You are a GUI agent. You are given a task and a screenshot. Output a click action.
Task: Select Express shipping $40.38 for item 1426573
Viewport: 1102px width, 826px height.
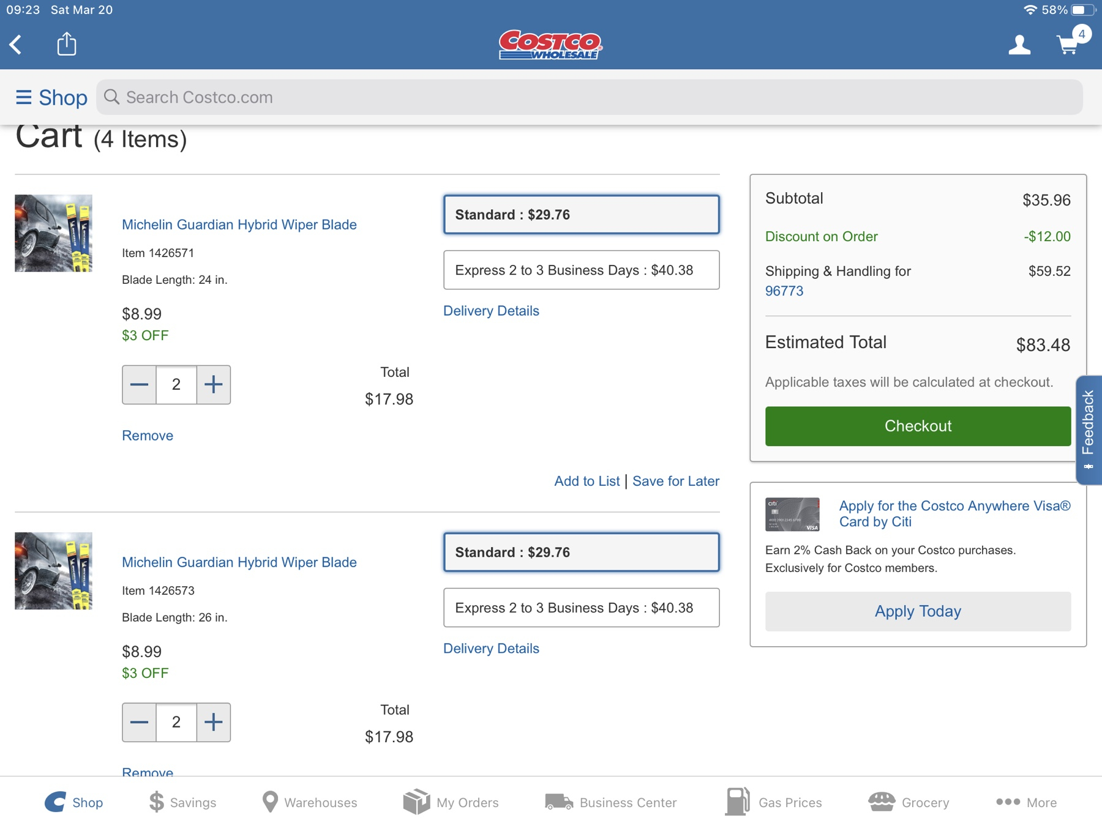coord(581,608)
